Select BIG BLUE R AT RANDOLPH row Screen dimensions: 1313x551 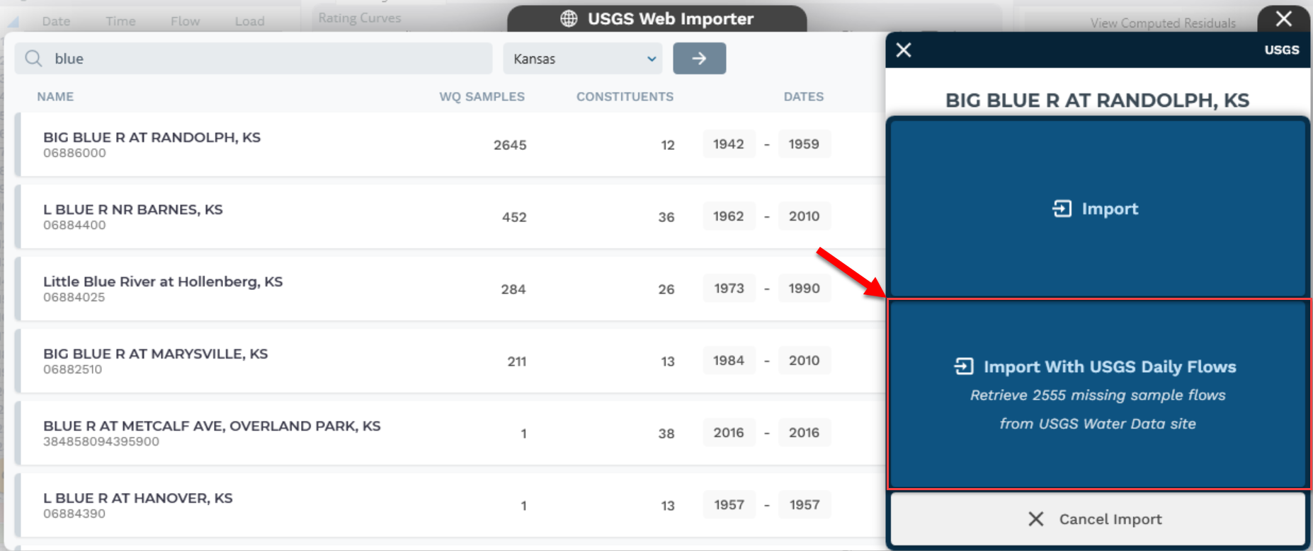(x=152, y=144)
